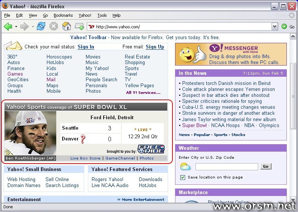
Task: Click All Y! Services link
Action: 143,93
